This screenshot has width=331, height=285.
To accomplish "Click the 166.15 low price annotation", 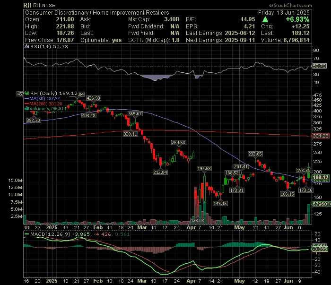I will click(287, 194).
